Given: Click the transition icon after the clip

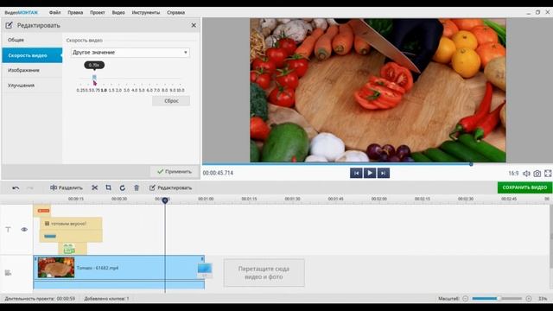Looking at the screenshot, I should point(205,270).
